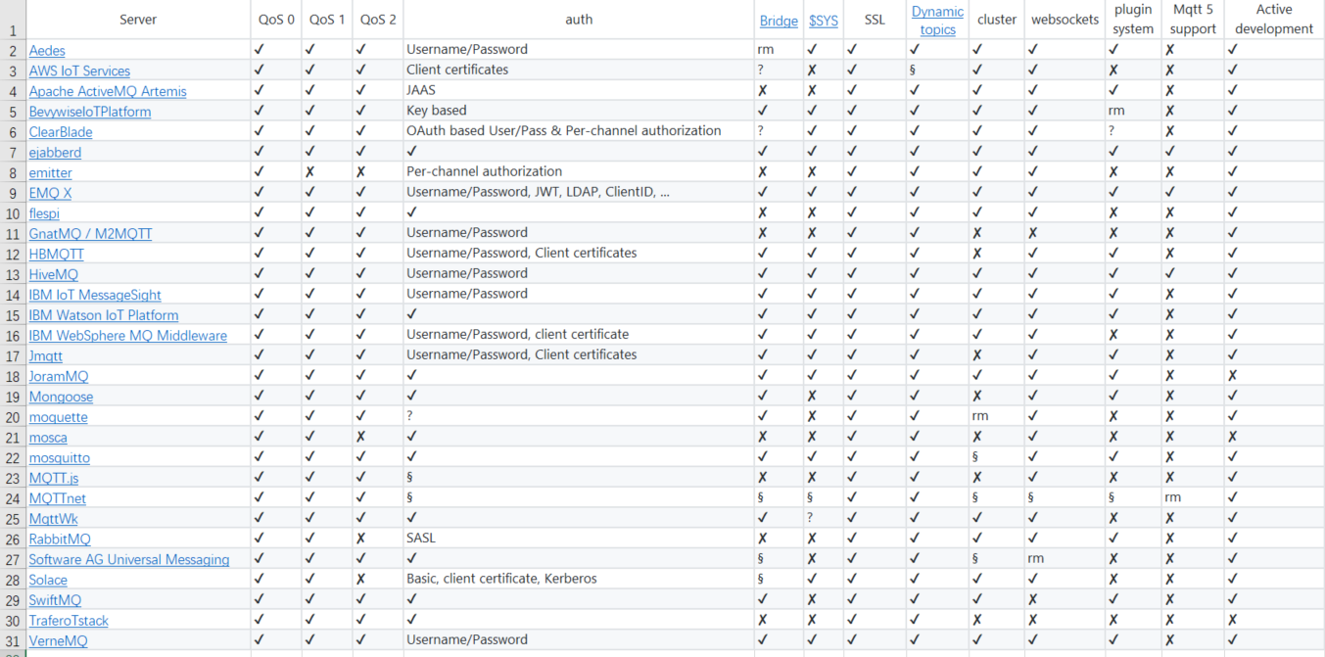Image resolution: width=1325 pixels, height=657 pixels.
Task: Follow the Bridge column header link
Action: coord(779,20)
